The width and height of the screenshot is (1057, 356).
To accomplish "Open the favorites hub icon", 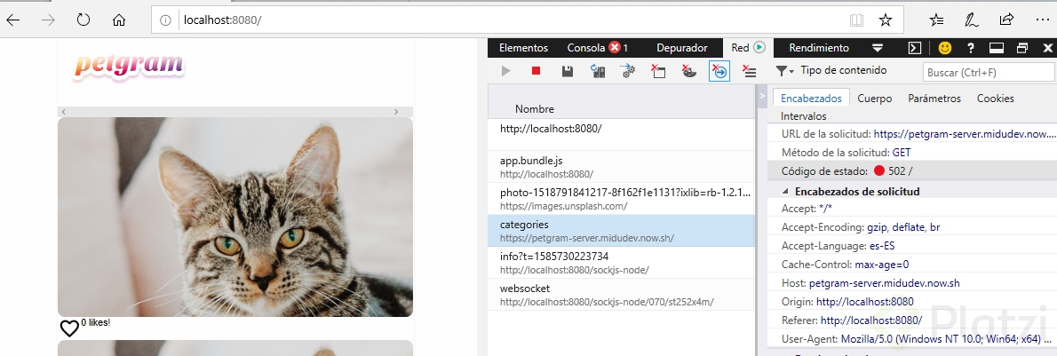I will pos(936,20).
